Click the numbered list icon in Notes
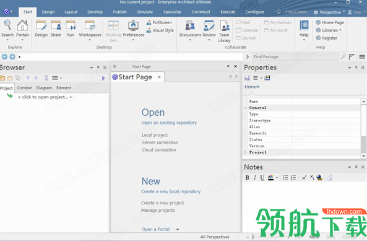367x241 pixels. coord(293,178)
